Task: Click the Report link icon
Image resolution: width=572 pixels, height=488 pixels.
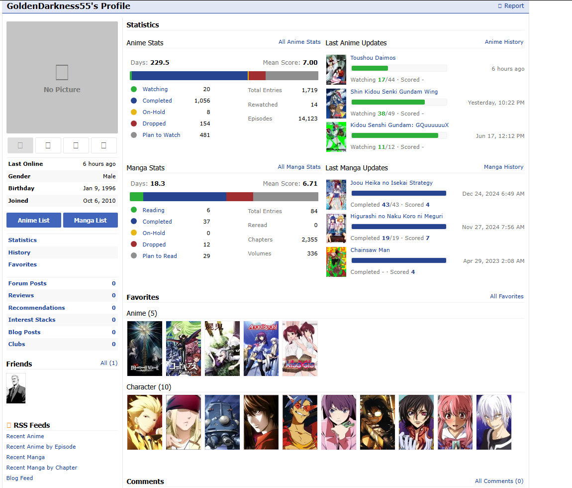Action: [500, 6]
